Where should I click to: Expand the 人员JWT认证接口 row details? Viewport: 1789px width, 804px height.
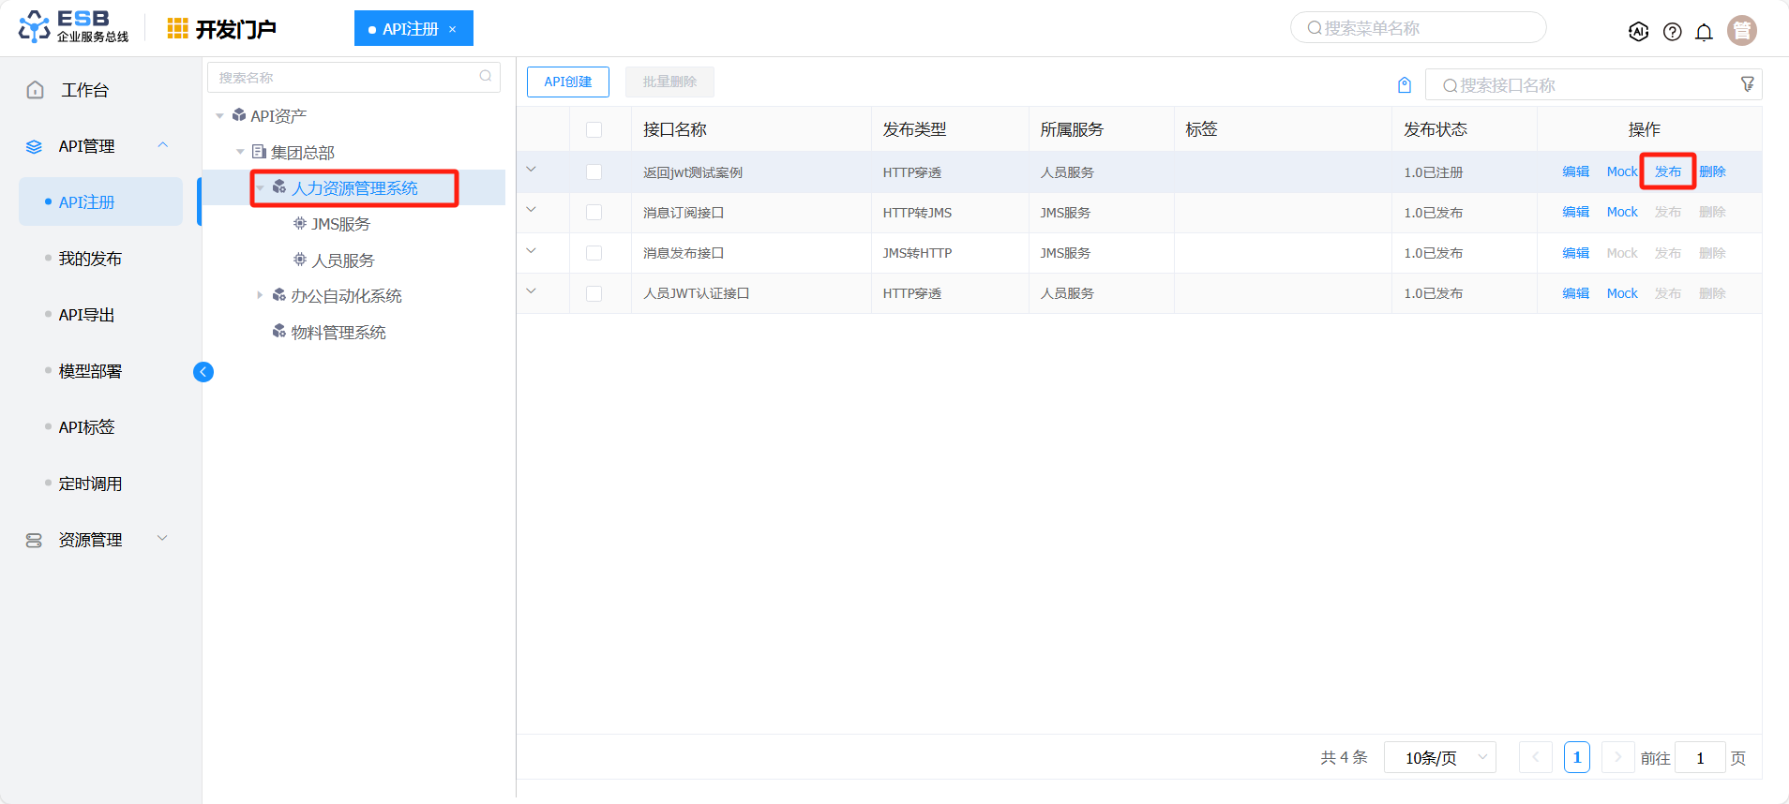pyautogui.click(x=532, y=291)
